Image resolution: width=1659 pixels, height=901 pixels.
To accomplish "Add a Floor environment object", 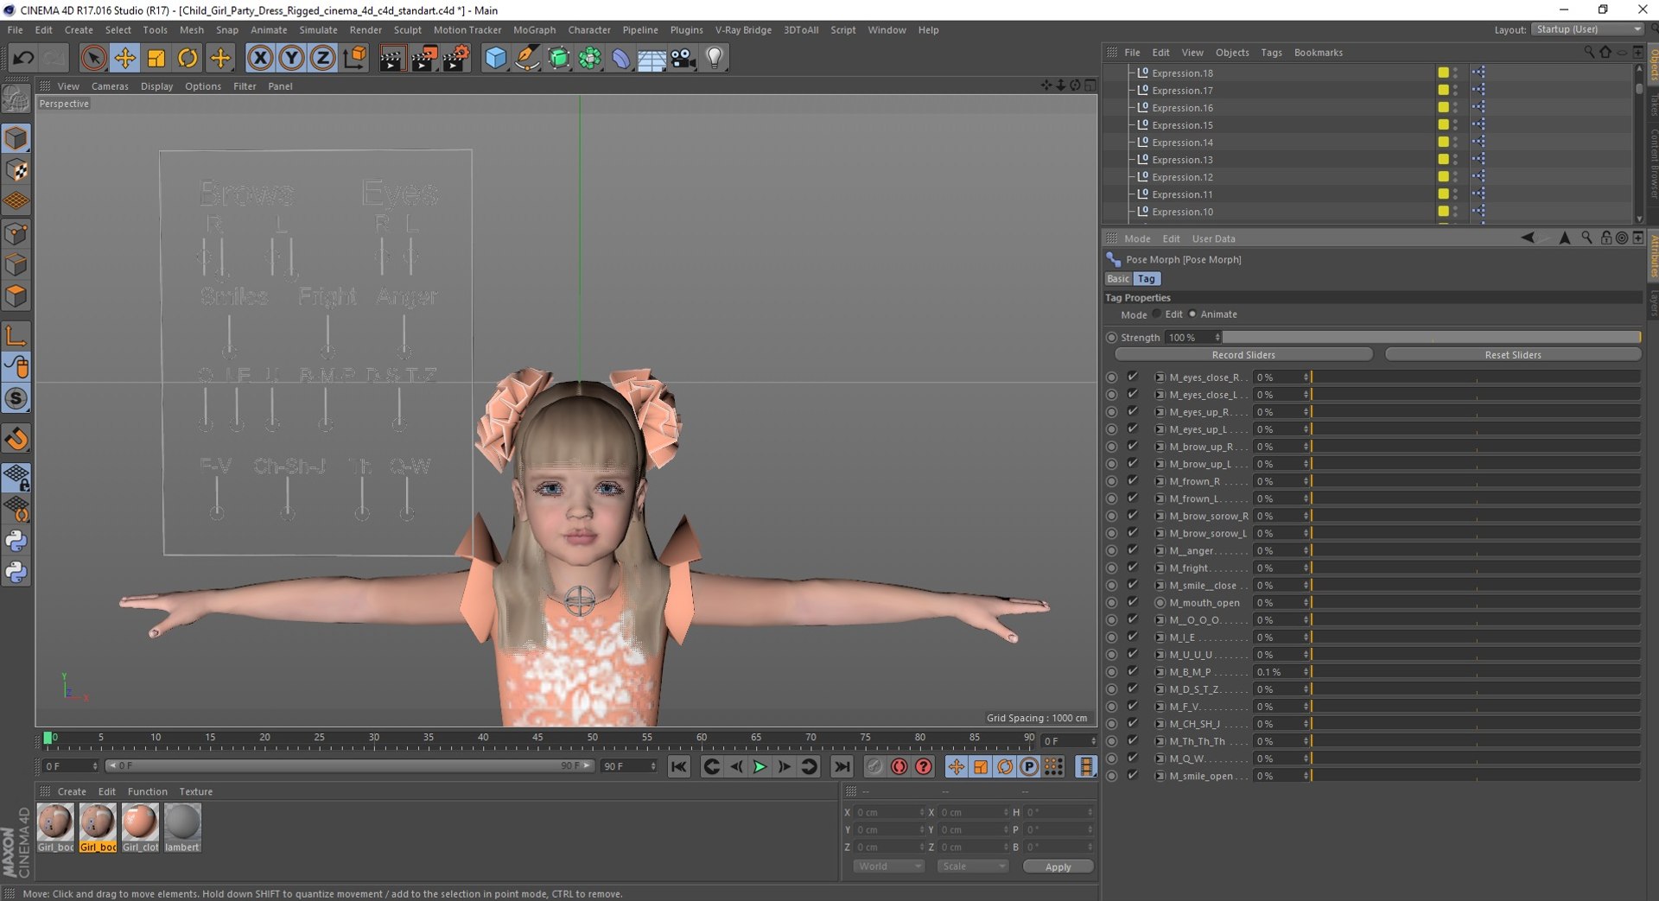I will [652, 58].
